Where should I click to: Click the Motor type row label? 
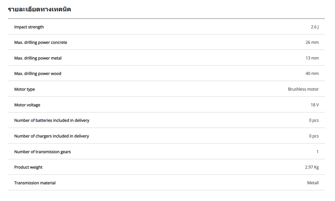pos(24,89)
